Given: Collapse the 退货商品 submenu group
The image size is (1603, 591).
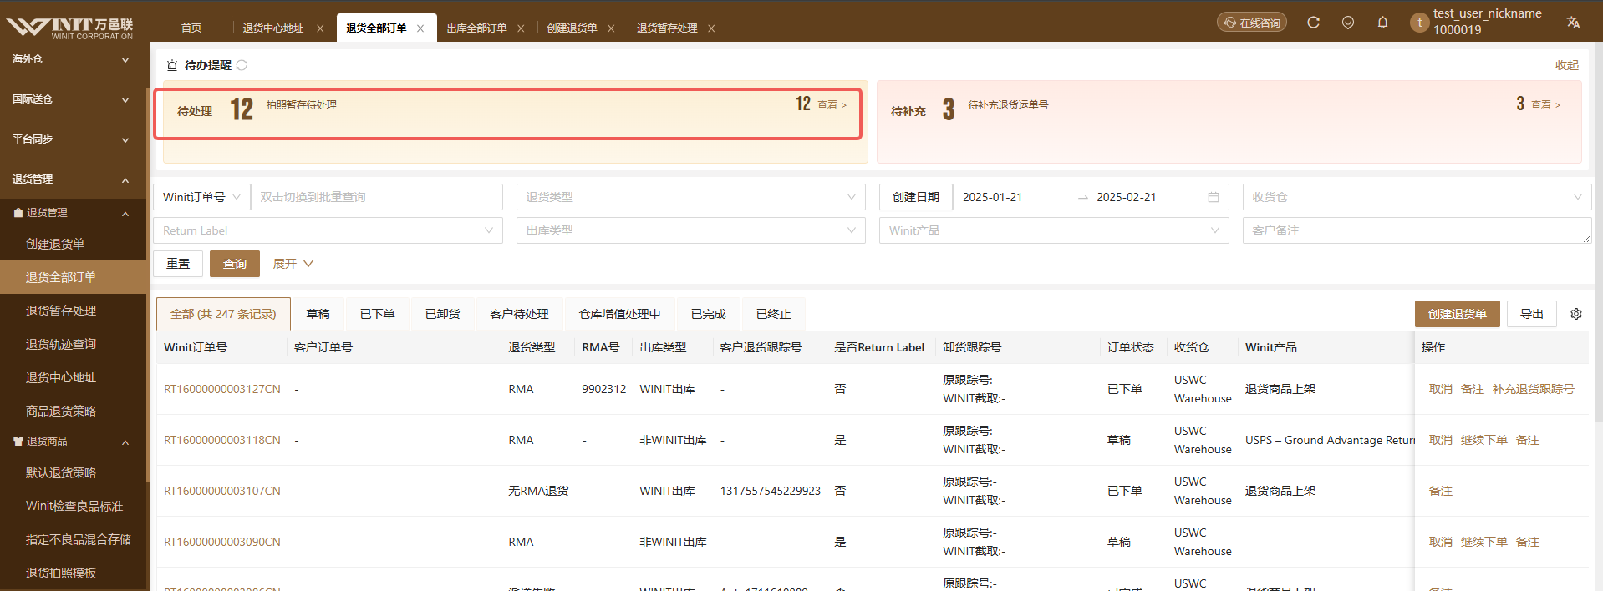Looking at the screenshot, I should pos(73,442).
